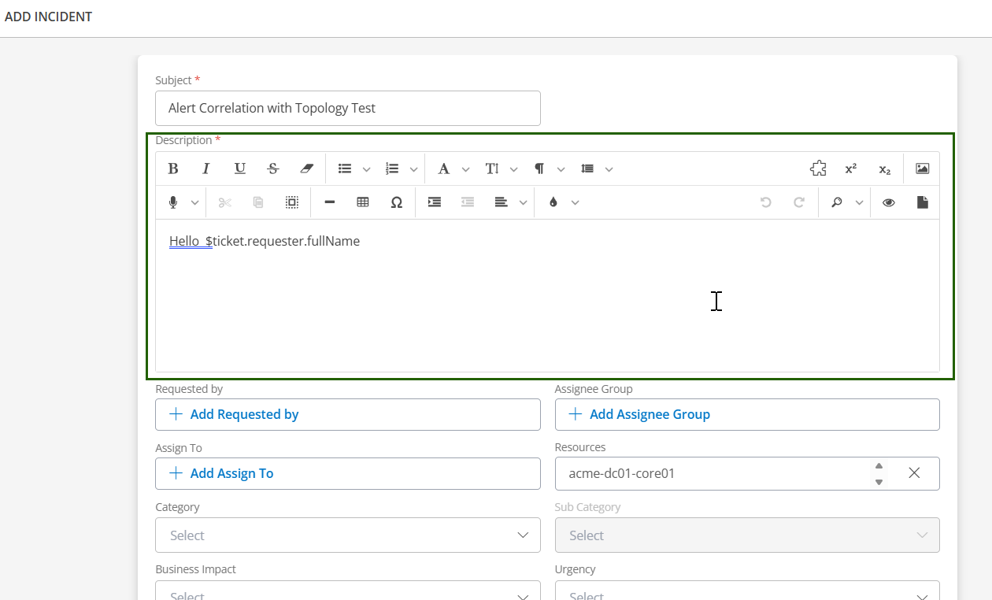Click the eraser clear formatting icon
This screenshot has height=600, width=992.
[307, 169]
